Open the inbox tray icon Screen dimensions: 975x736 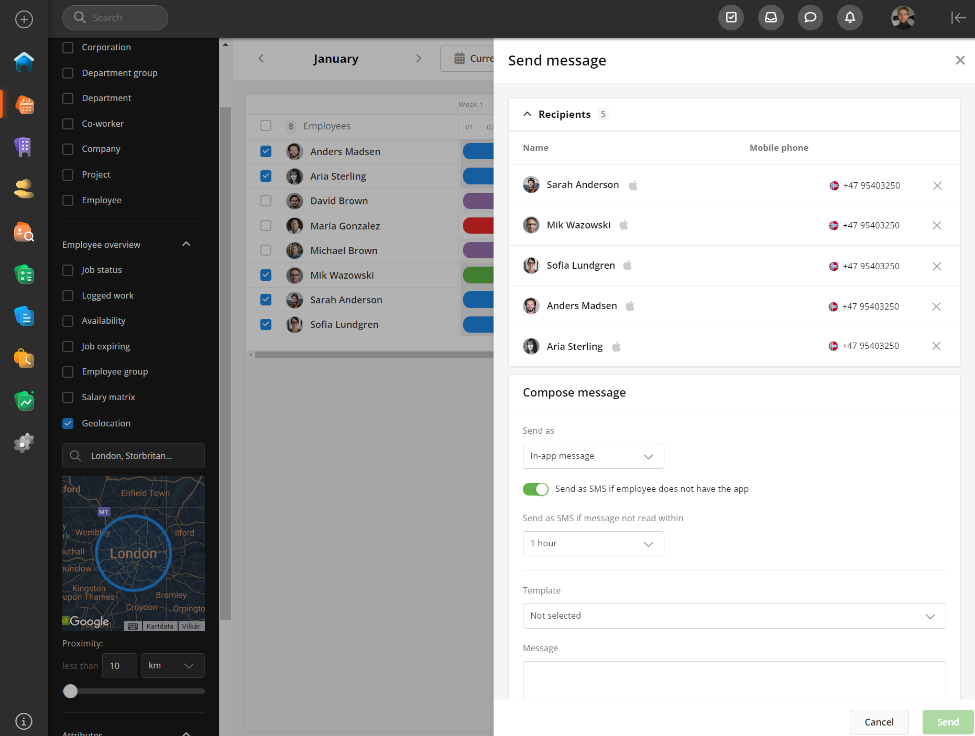pyautogui.click(x=771, y=18)
